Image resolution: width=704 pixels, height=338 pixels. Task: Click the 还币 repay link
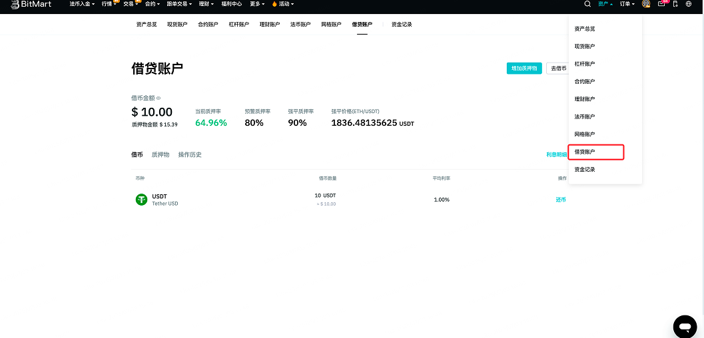point(561,200)
